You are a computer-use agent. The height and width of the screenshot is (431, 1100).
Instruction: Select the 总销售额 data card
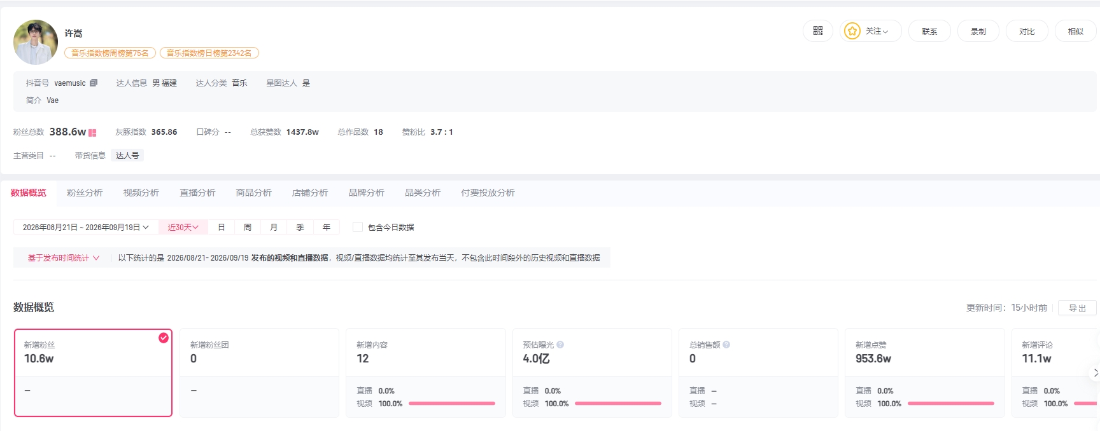pos(758,373)
